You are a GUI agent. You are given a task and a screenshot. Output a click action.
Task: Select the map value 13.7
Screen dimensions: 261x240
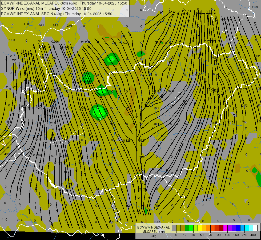coord(67,172)
